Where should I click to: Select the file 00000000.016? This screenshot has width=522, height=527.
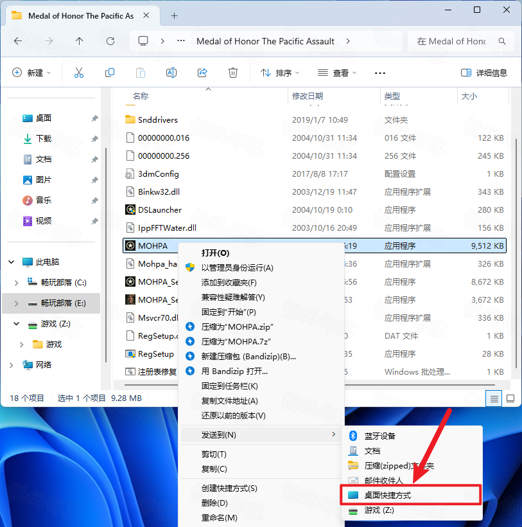315,138
